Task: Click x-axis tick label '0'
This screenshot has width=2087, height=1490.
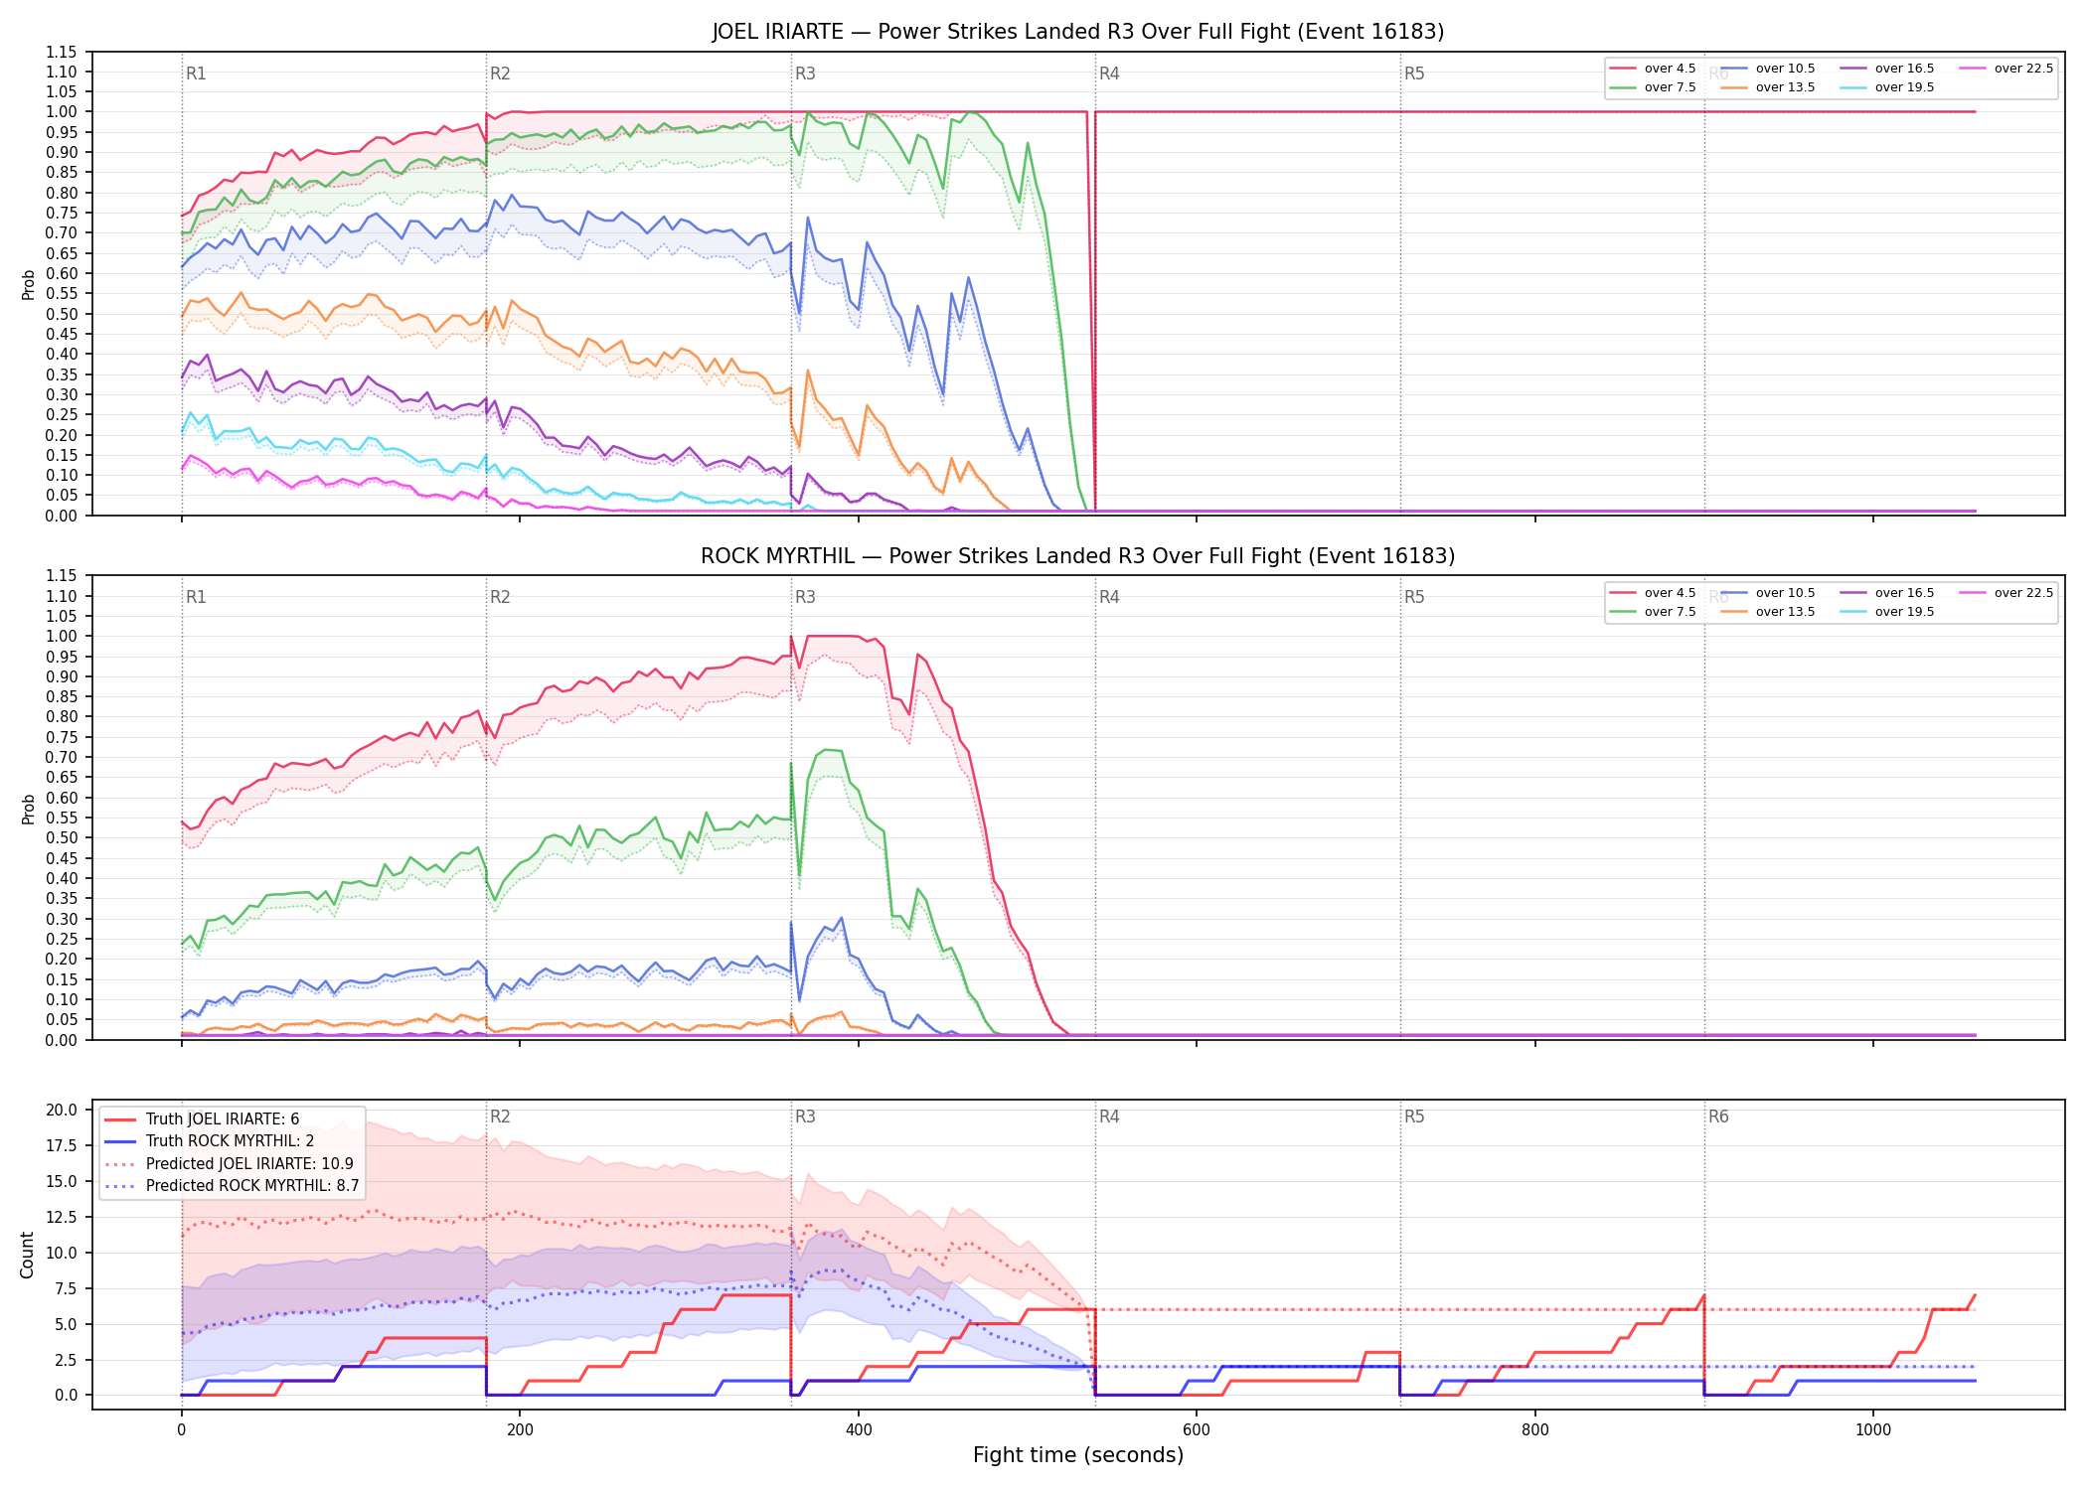Action: (181, 1430)
